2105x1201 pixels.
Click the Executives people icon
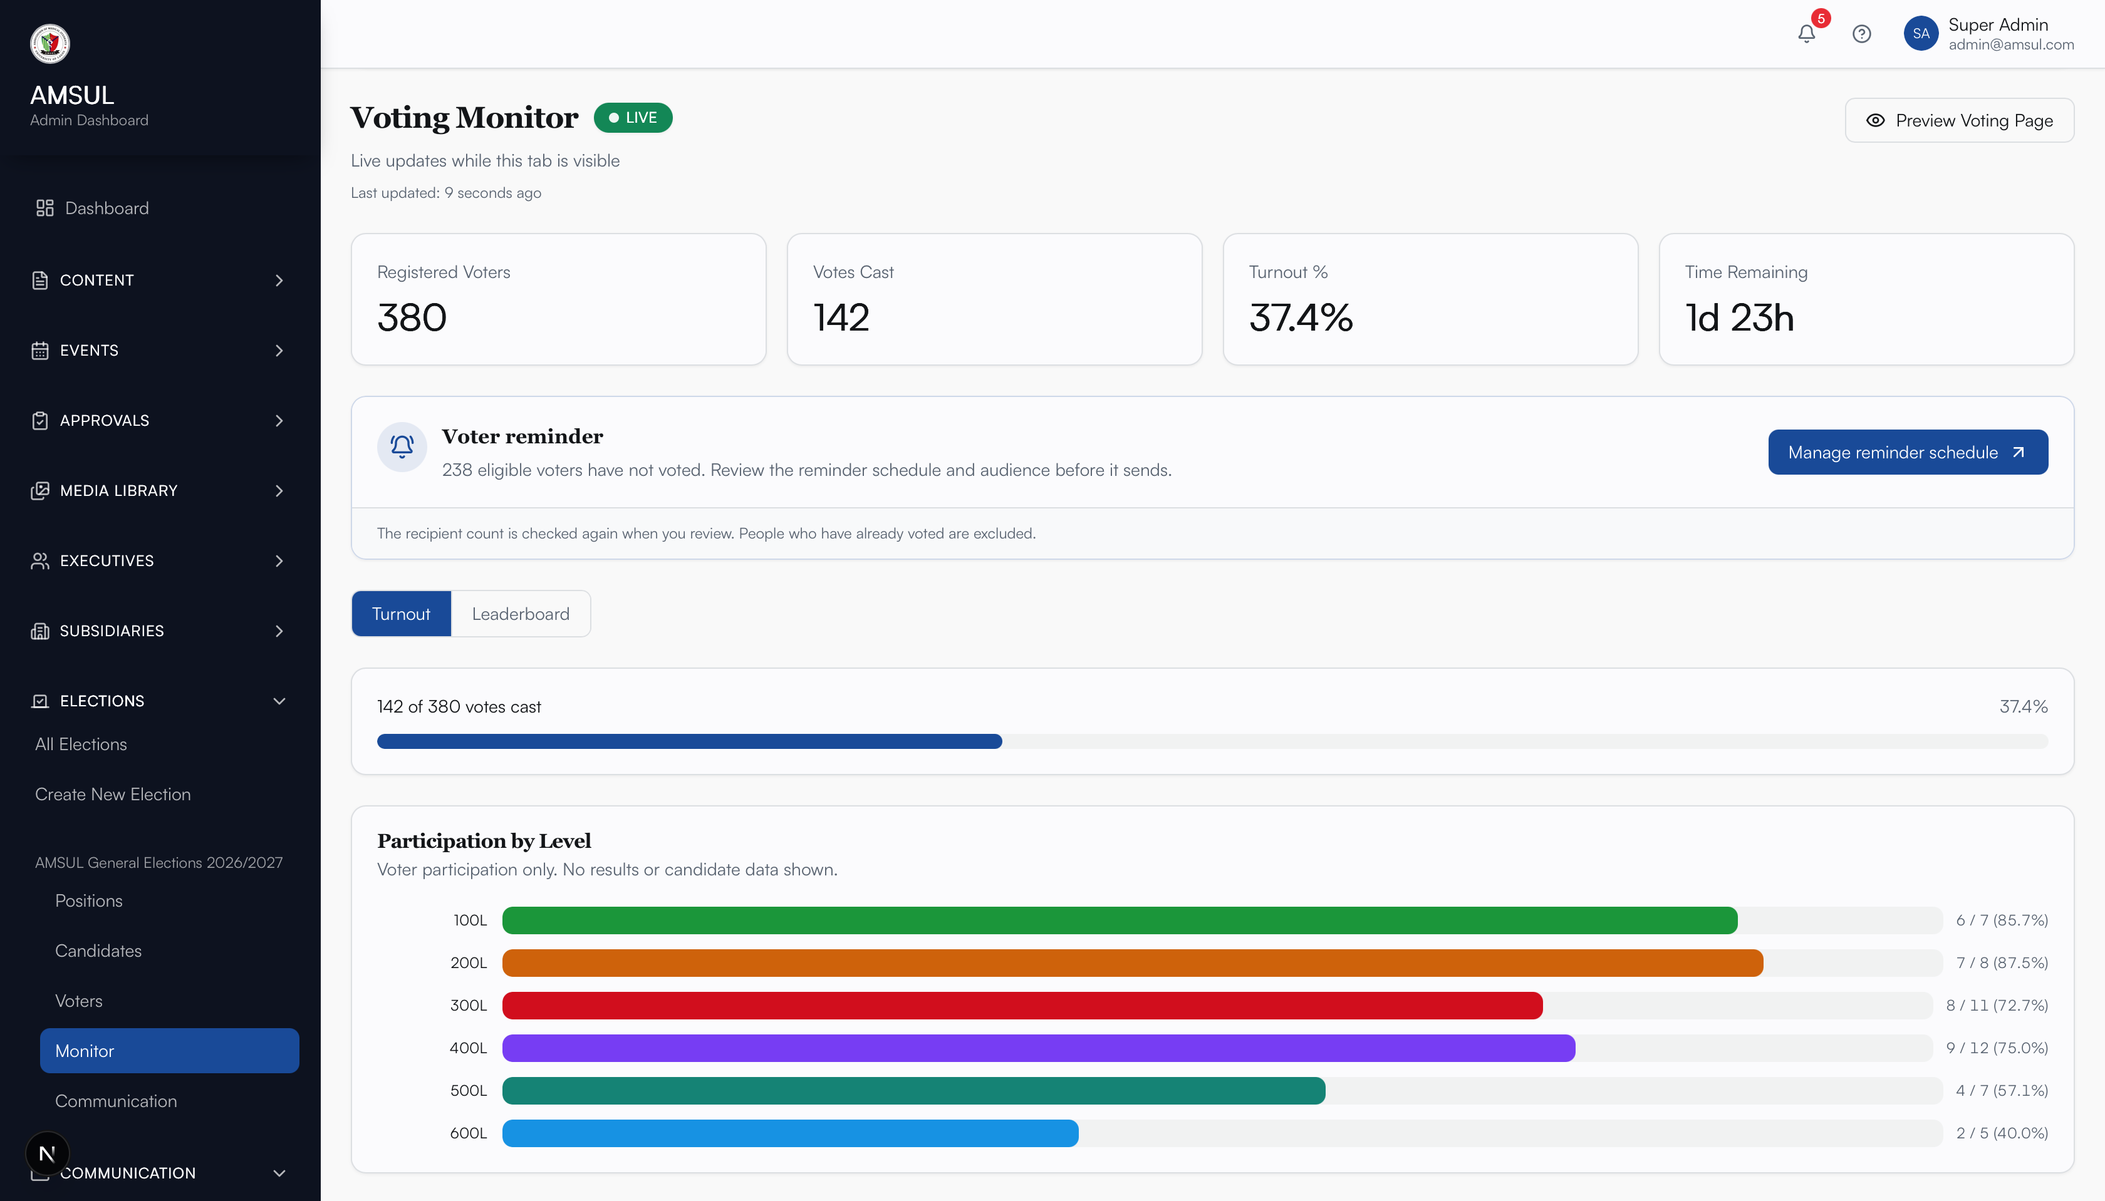click(39, 561)
